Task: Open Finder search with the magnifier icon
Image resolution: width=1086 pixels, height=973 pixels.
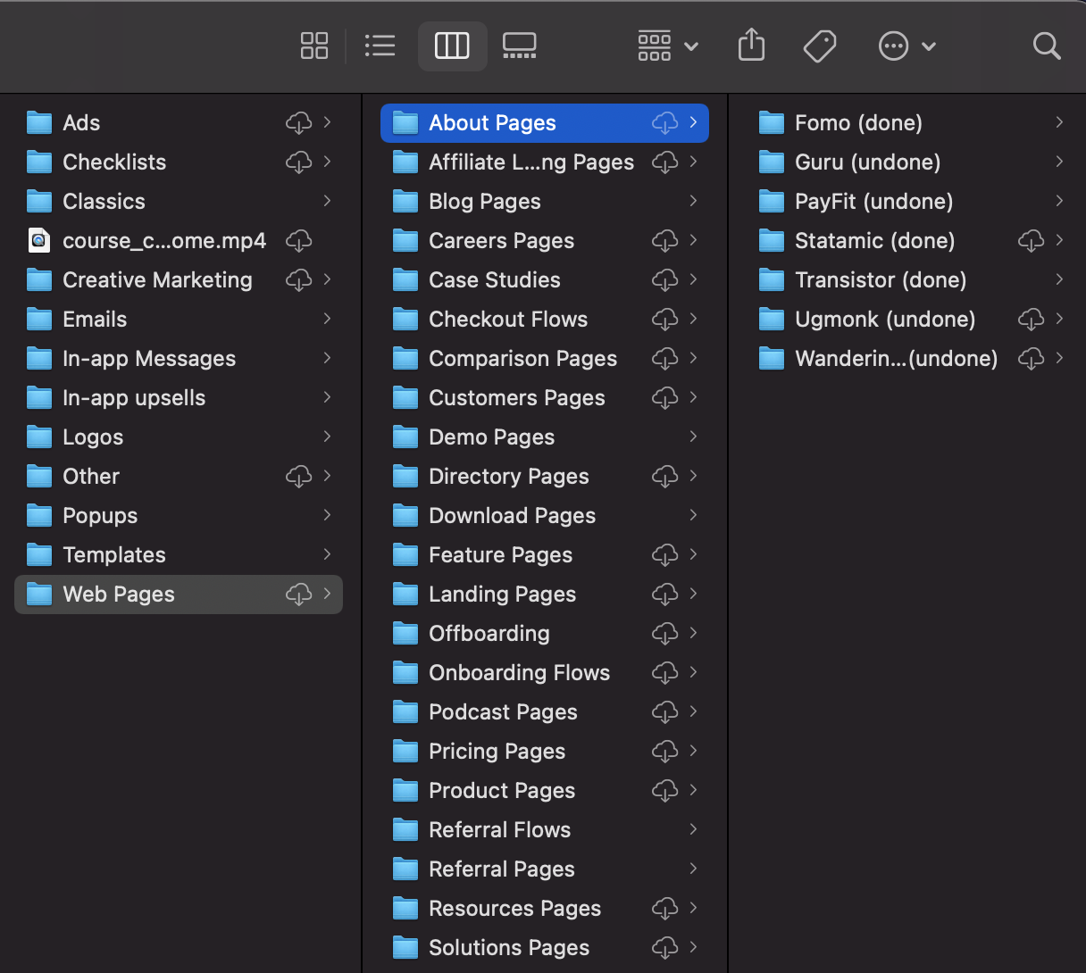Action: (x=1046, y=46)
